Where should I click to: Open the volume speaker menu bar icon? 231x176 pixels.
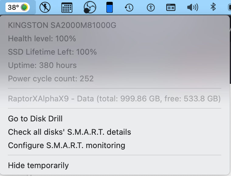[x=192, y=7]
